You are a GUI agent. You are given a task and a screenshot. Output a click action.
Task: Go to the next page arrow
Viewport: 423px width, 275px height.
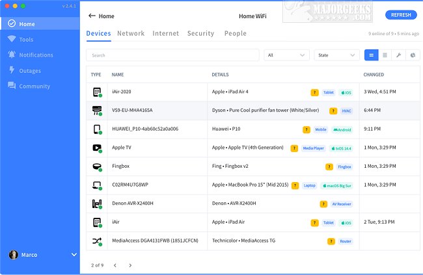click(130, 265)
